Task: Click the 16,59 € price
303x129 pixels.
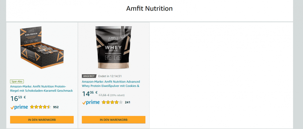Action: [18, 98]
